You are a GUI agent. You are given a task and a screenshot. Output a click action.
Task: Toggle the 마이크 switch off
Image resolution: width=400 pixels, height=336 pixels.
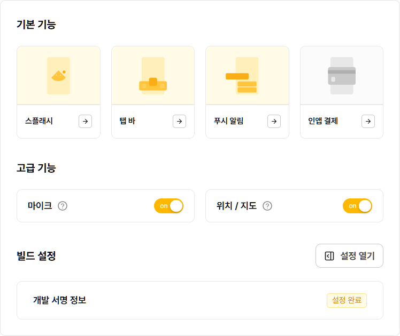click(x=168, y=206)
